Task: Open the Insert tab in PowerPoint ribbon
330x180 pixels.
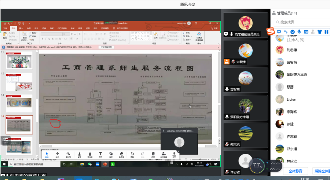Action: (x=21, y=28)
